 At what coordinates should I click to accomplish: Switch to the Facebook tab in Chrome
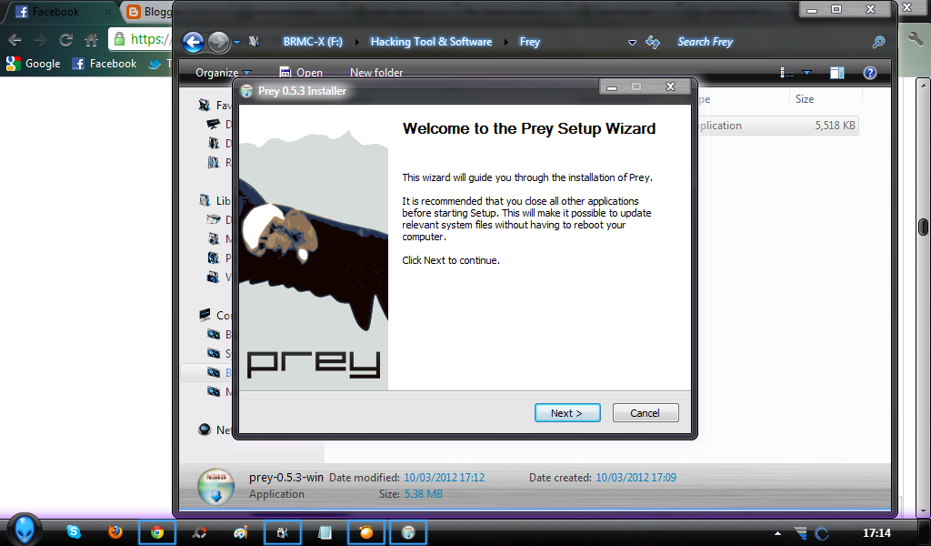point(59,12)
